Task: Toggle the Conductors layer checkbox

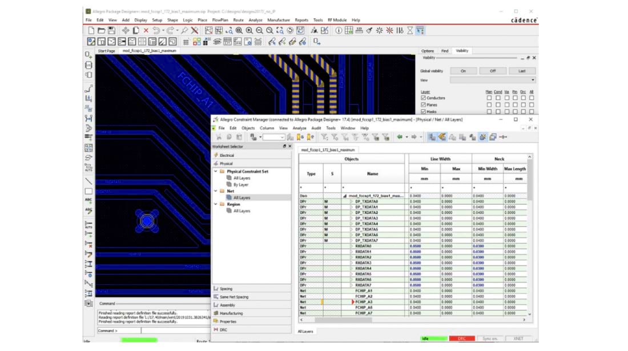Action: click(423, 98)
